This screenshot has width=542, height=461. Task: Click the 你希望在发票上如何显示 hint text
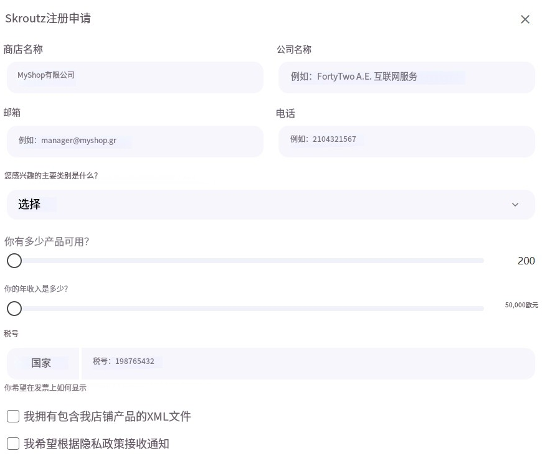tap(45, 388)
